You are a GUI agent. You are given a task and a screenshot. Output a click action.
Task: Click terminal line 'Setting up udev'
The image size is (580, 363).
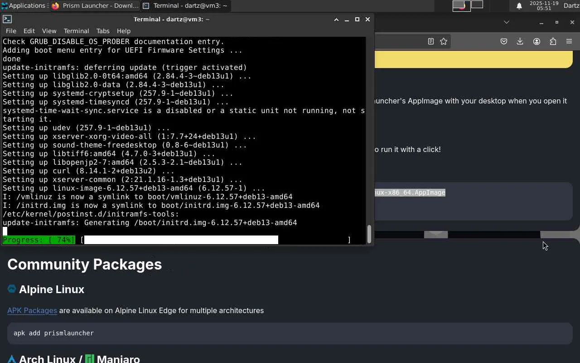click(86, 128)
